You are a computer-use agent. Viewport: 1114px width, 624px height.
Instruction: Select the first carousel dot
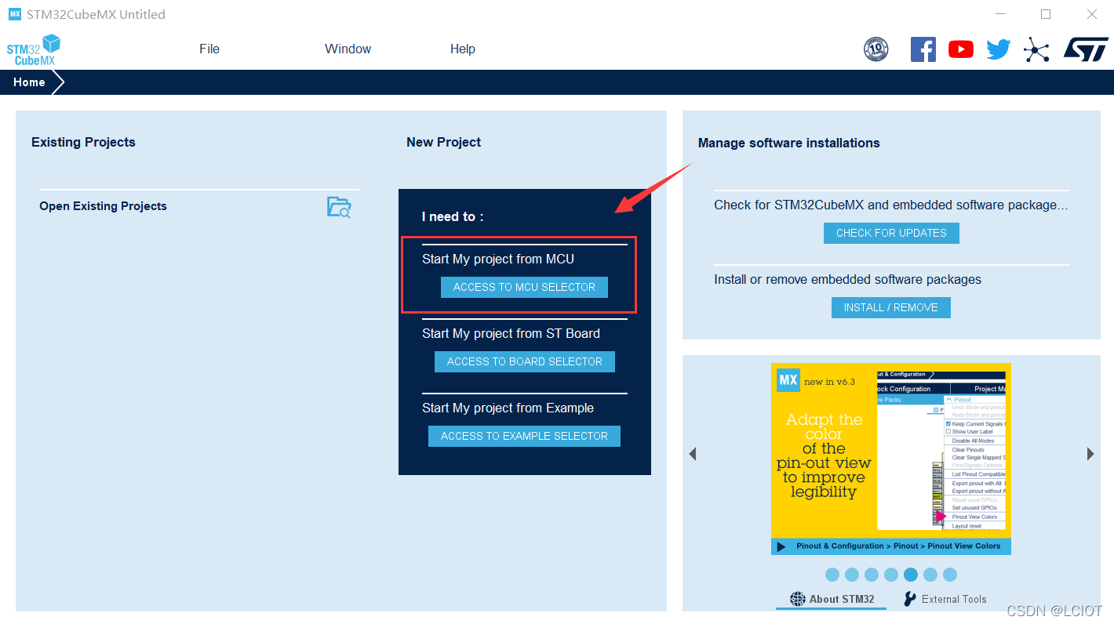pyautogui.click(x=832, y=575)
